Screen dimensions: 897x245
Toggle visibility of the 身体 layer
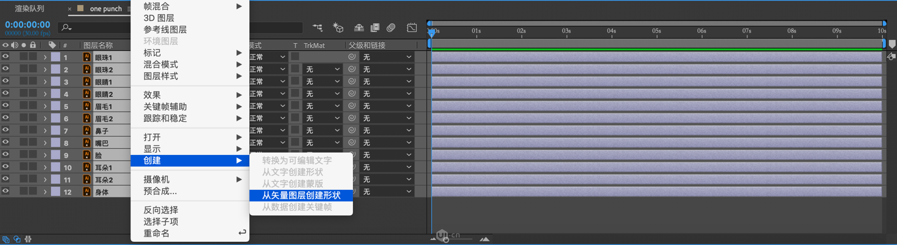(x=6, y=192)
